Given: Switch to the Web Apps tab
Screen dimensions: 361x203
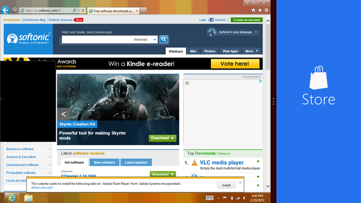Looking at the screenshot, I should click(230, 51).
